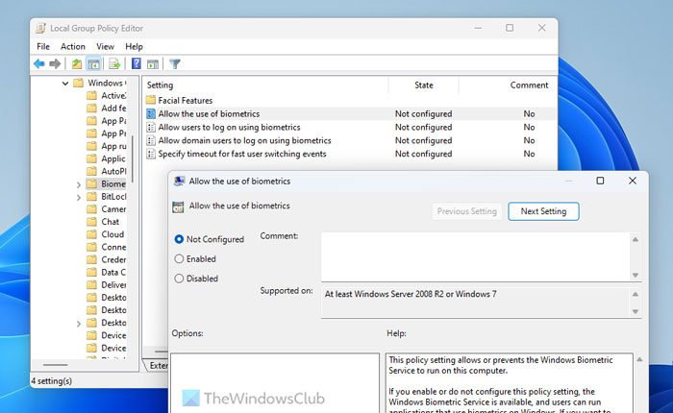Click icon of Allow domain users row
Screen dimensions: 673x413
tap(151, 140)
